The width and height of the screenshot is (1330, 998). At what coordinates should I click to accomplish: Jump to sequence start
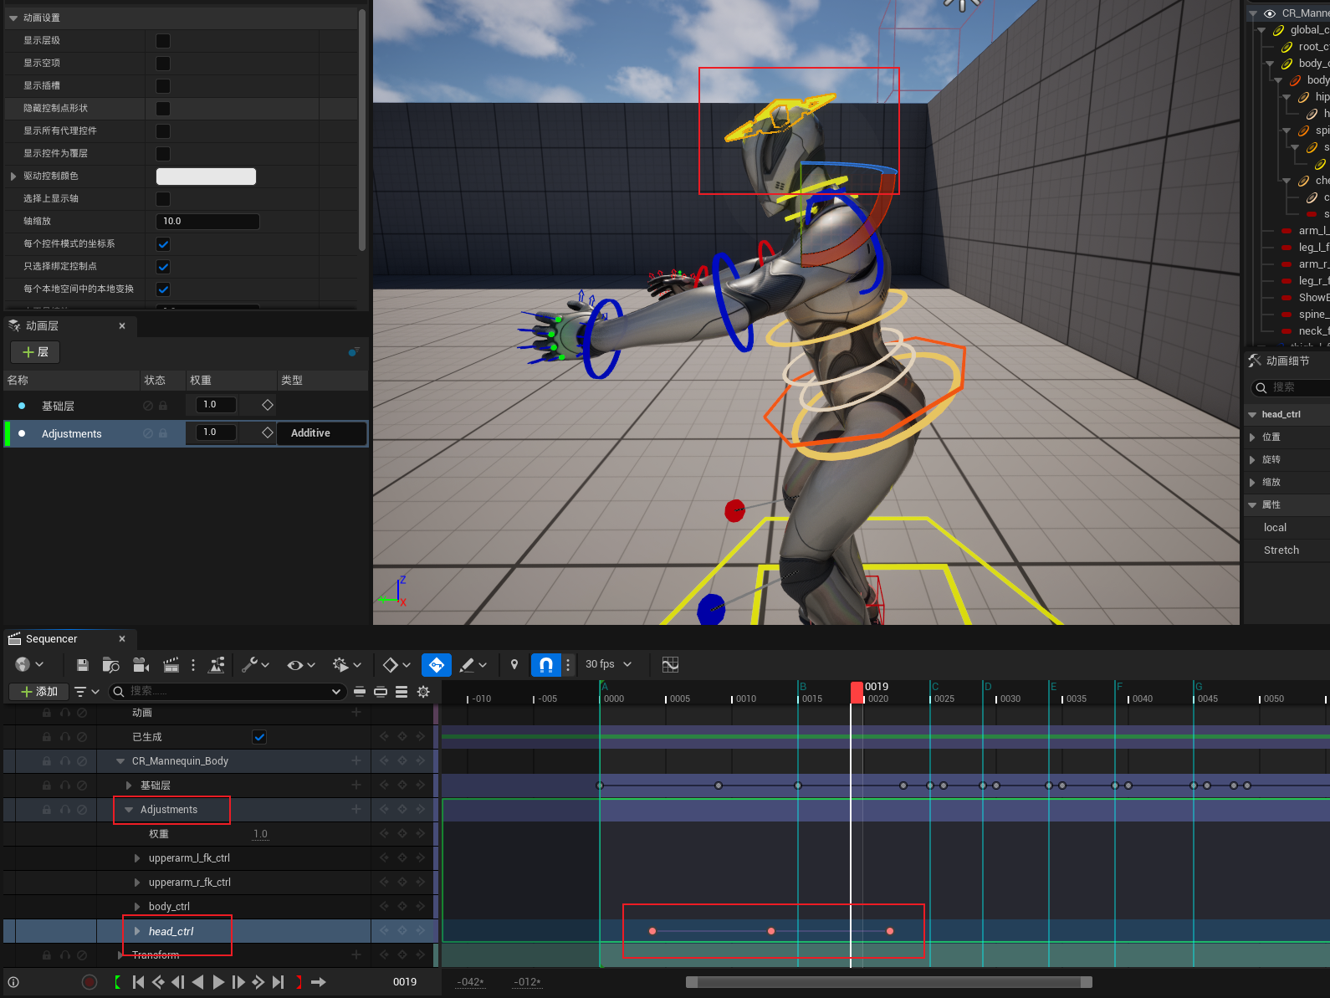click(x=139, y=982)
